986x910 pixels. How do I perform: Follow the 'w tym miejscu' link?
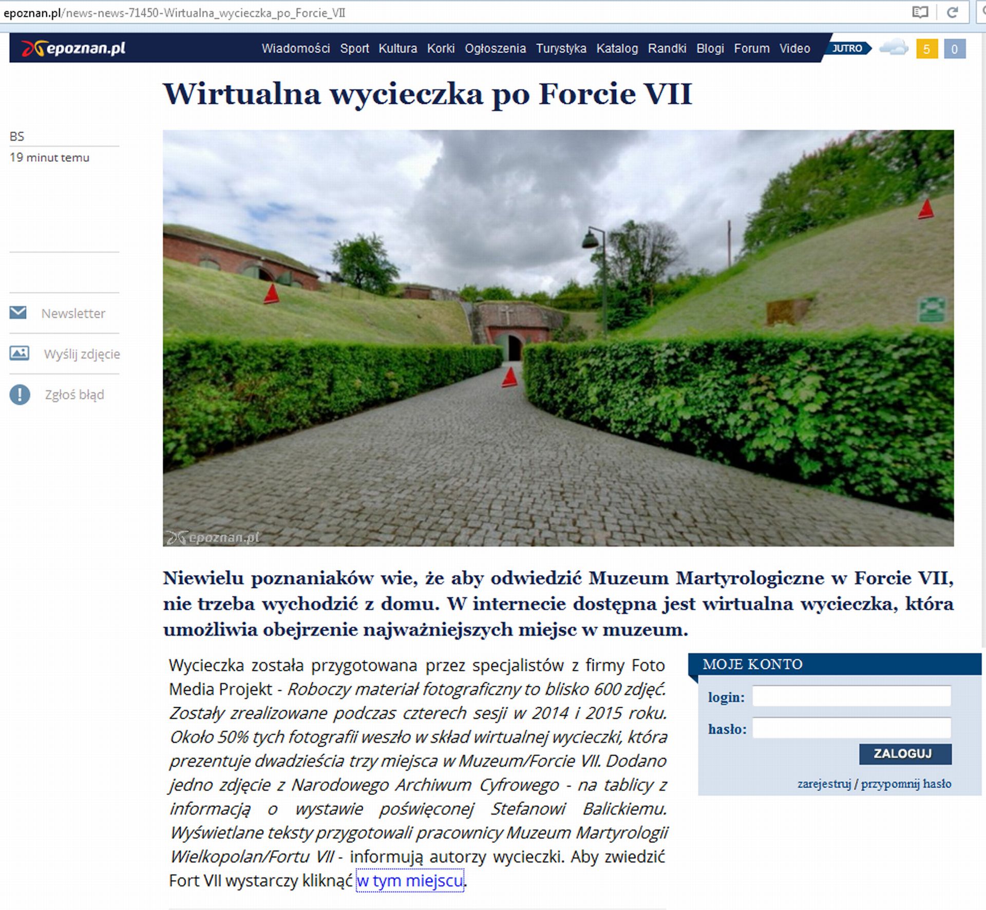coord(410,880)
